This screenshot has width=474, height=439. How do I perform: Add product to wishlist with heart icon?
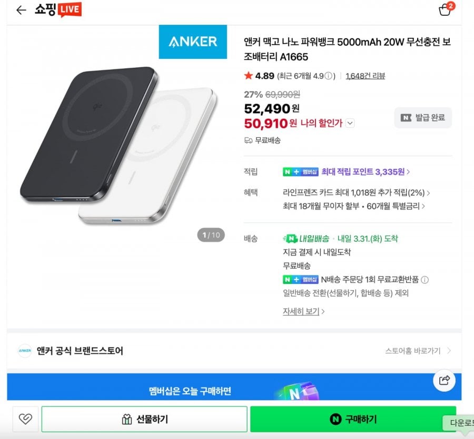[x=25, y=419]
